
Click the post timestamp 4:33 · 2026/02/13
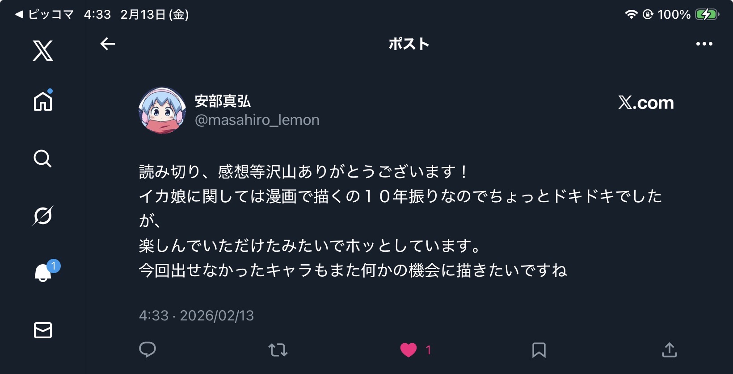coord(196,316)
